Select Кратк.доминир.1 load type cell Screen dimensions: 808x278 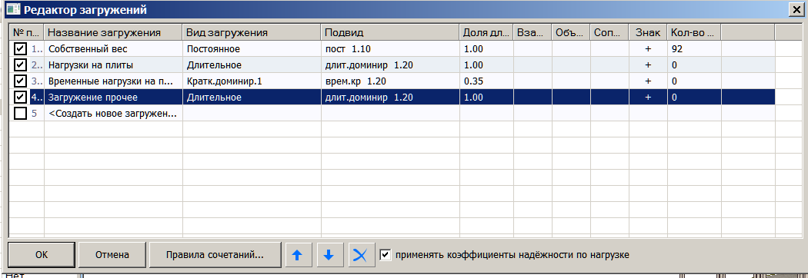pyautogui.click(x=252, y=81)
